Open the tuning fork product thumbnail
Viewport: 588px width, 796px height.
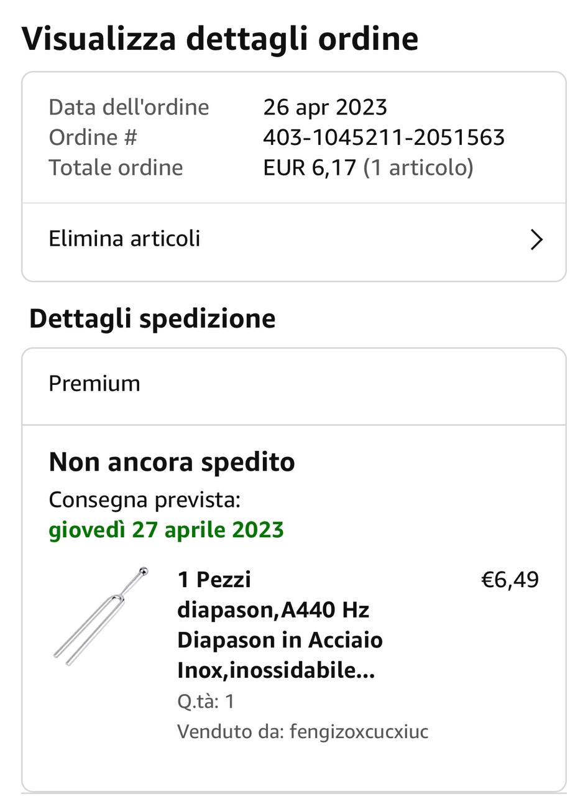click(x=101, y=616)
